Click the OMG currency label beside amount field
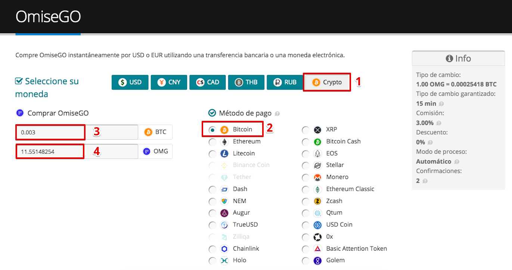Image resolution: width=512 pixels, height=270 pixels. [x=155, y=151]
